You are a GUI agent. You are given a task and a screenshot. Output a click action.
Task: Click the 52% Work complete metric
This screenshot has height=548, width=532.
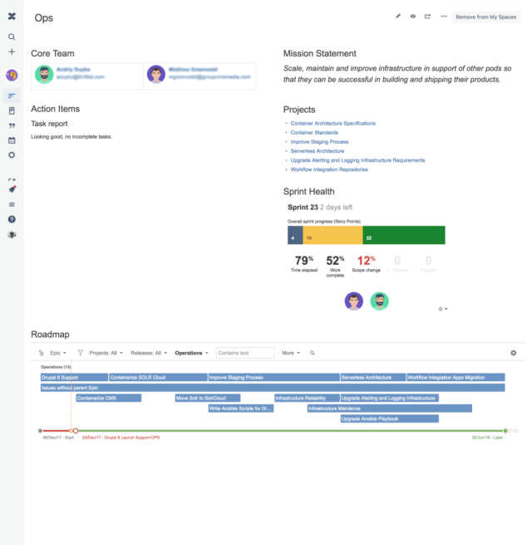tap(335, 266)
